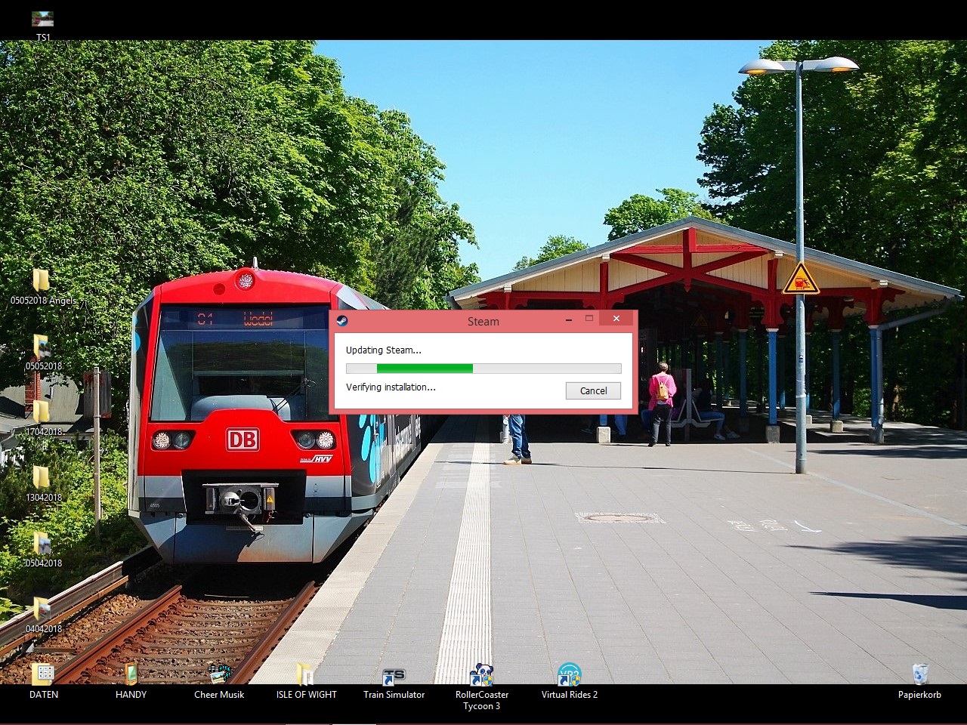Maximize the Steam updater window
Screen dimensions: 967x725
(x=589, y=319)
